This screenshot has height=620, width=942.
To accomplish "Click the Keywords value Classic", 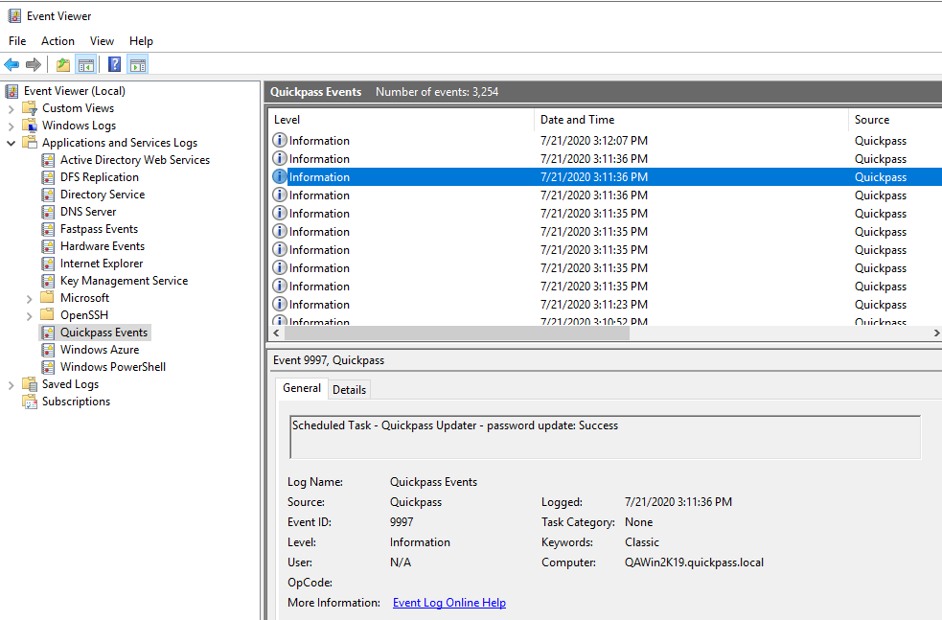I will (642, 541).
